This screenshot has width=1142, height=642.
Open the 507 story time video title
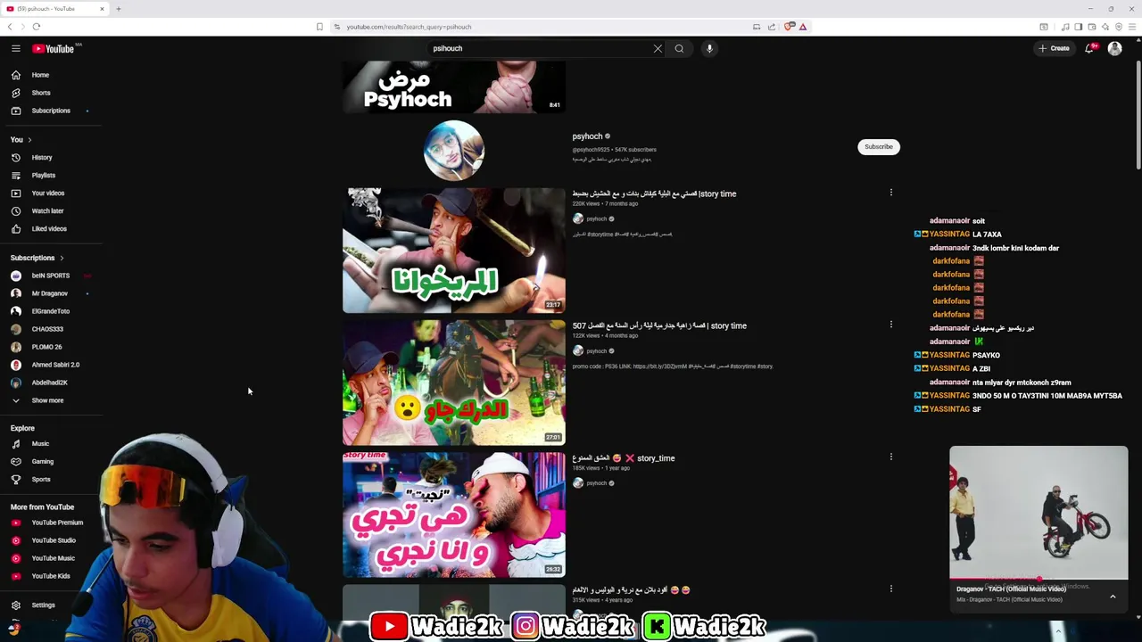click(659, 325)
